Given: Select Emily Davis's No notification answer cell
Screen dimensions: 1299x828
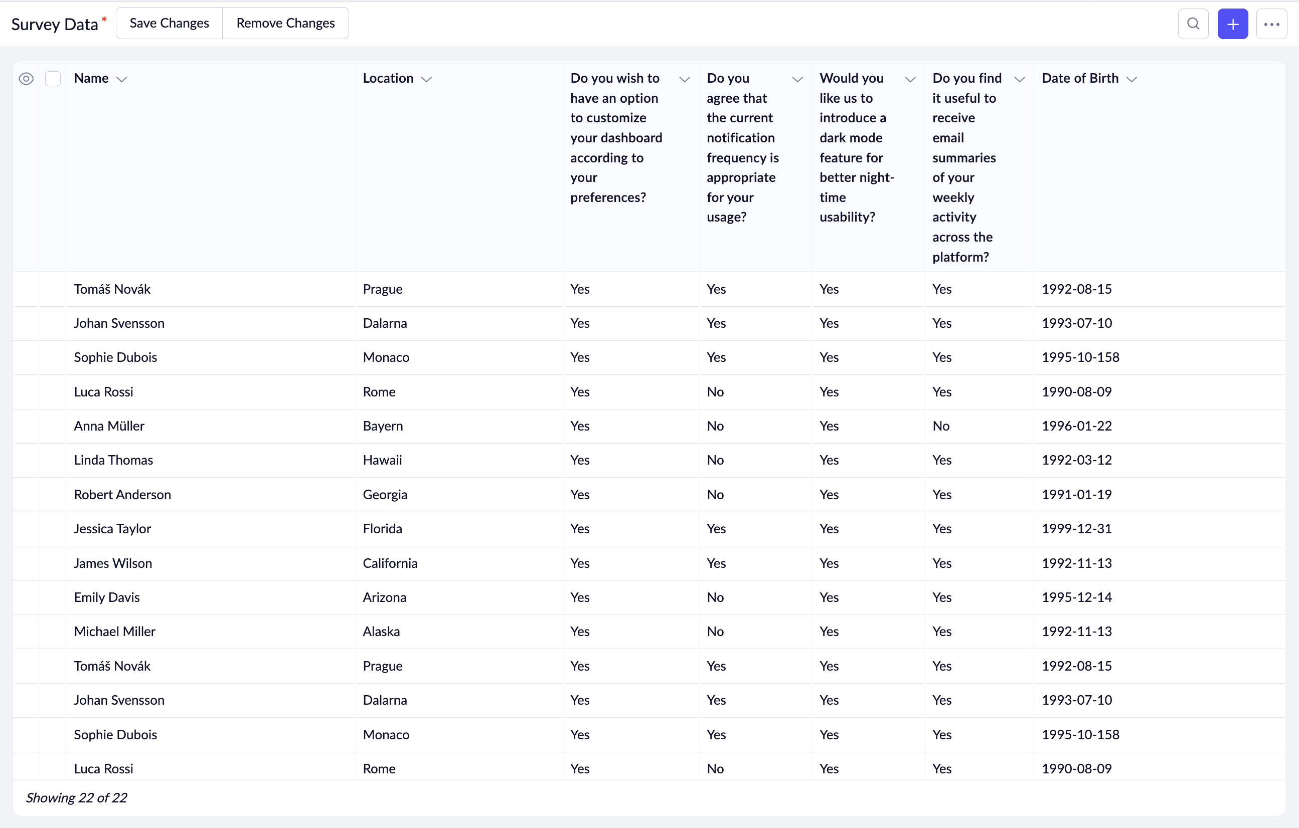Looking at the screenshot, I should tap(715, 597).
